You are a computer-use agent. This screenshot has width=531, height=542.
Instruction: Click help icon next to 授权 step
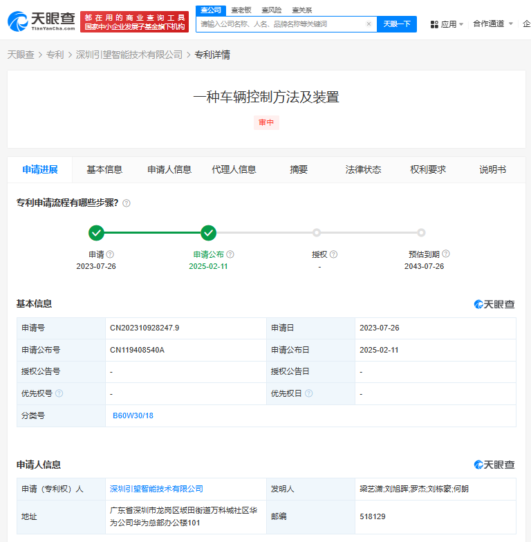coord(333,254)
